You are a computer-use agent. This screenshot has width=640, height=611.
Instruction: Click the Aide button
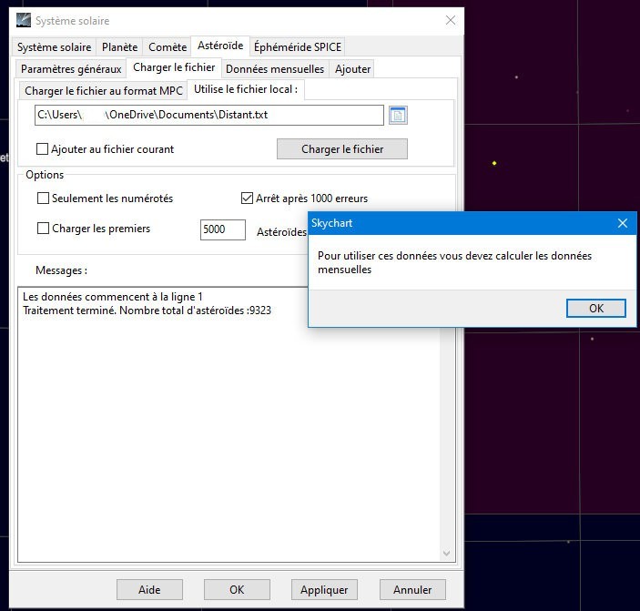pos(149,590)
